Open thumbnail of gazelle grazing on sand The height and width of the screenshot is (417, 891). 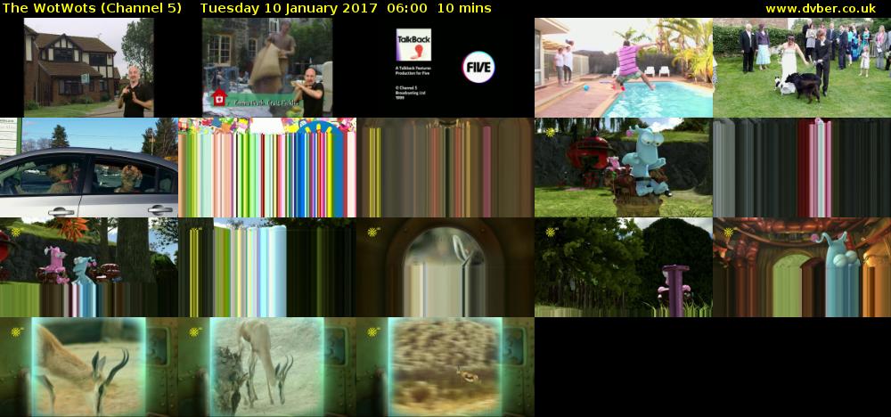click(267, 367)
